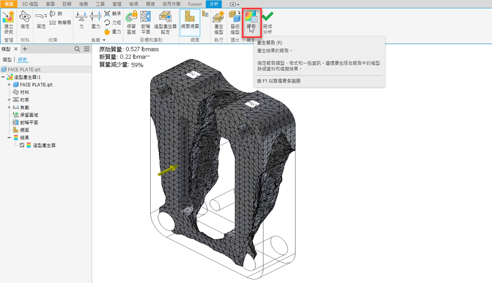Click 晉級造型 promote shape
This screenshot has height=283, width=492.
point(235,22)
